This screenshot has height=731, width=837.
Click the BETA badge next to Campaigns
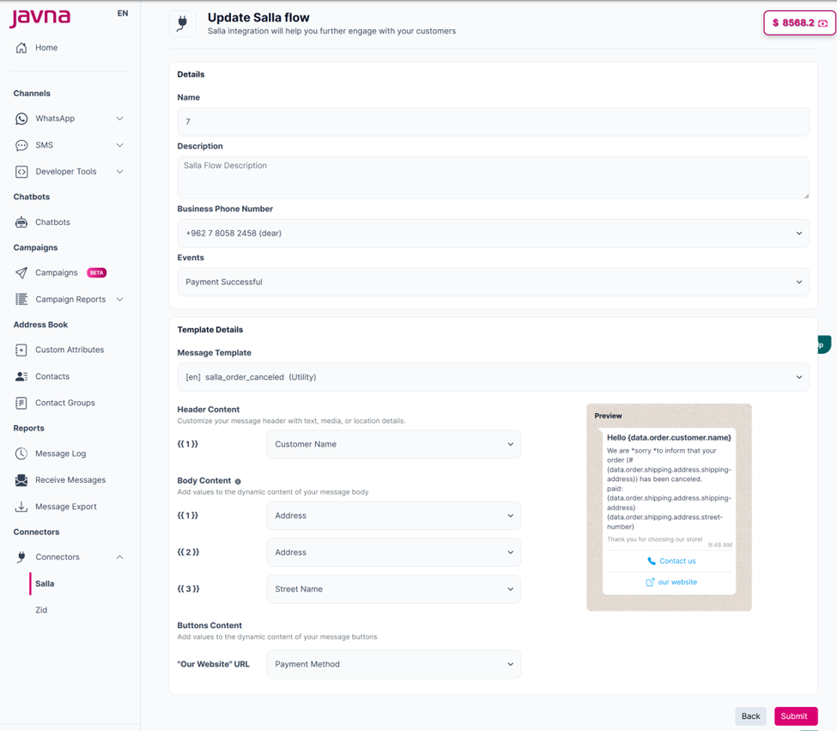[x=97, y=273]
